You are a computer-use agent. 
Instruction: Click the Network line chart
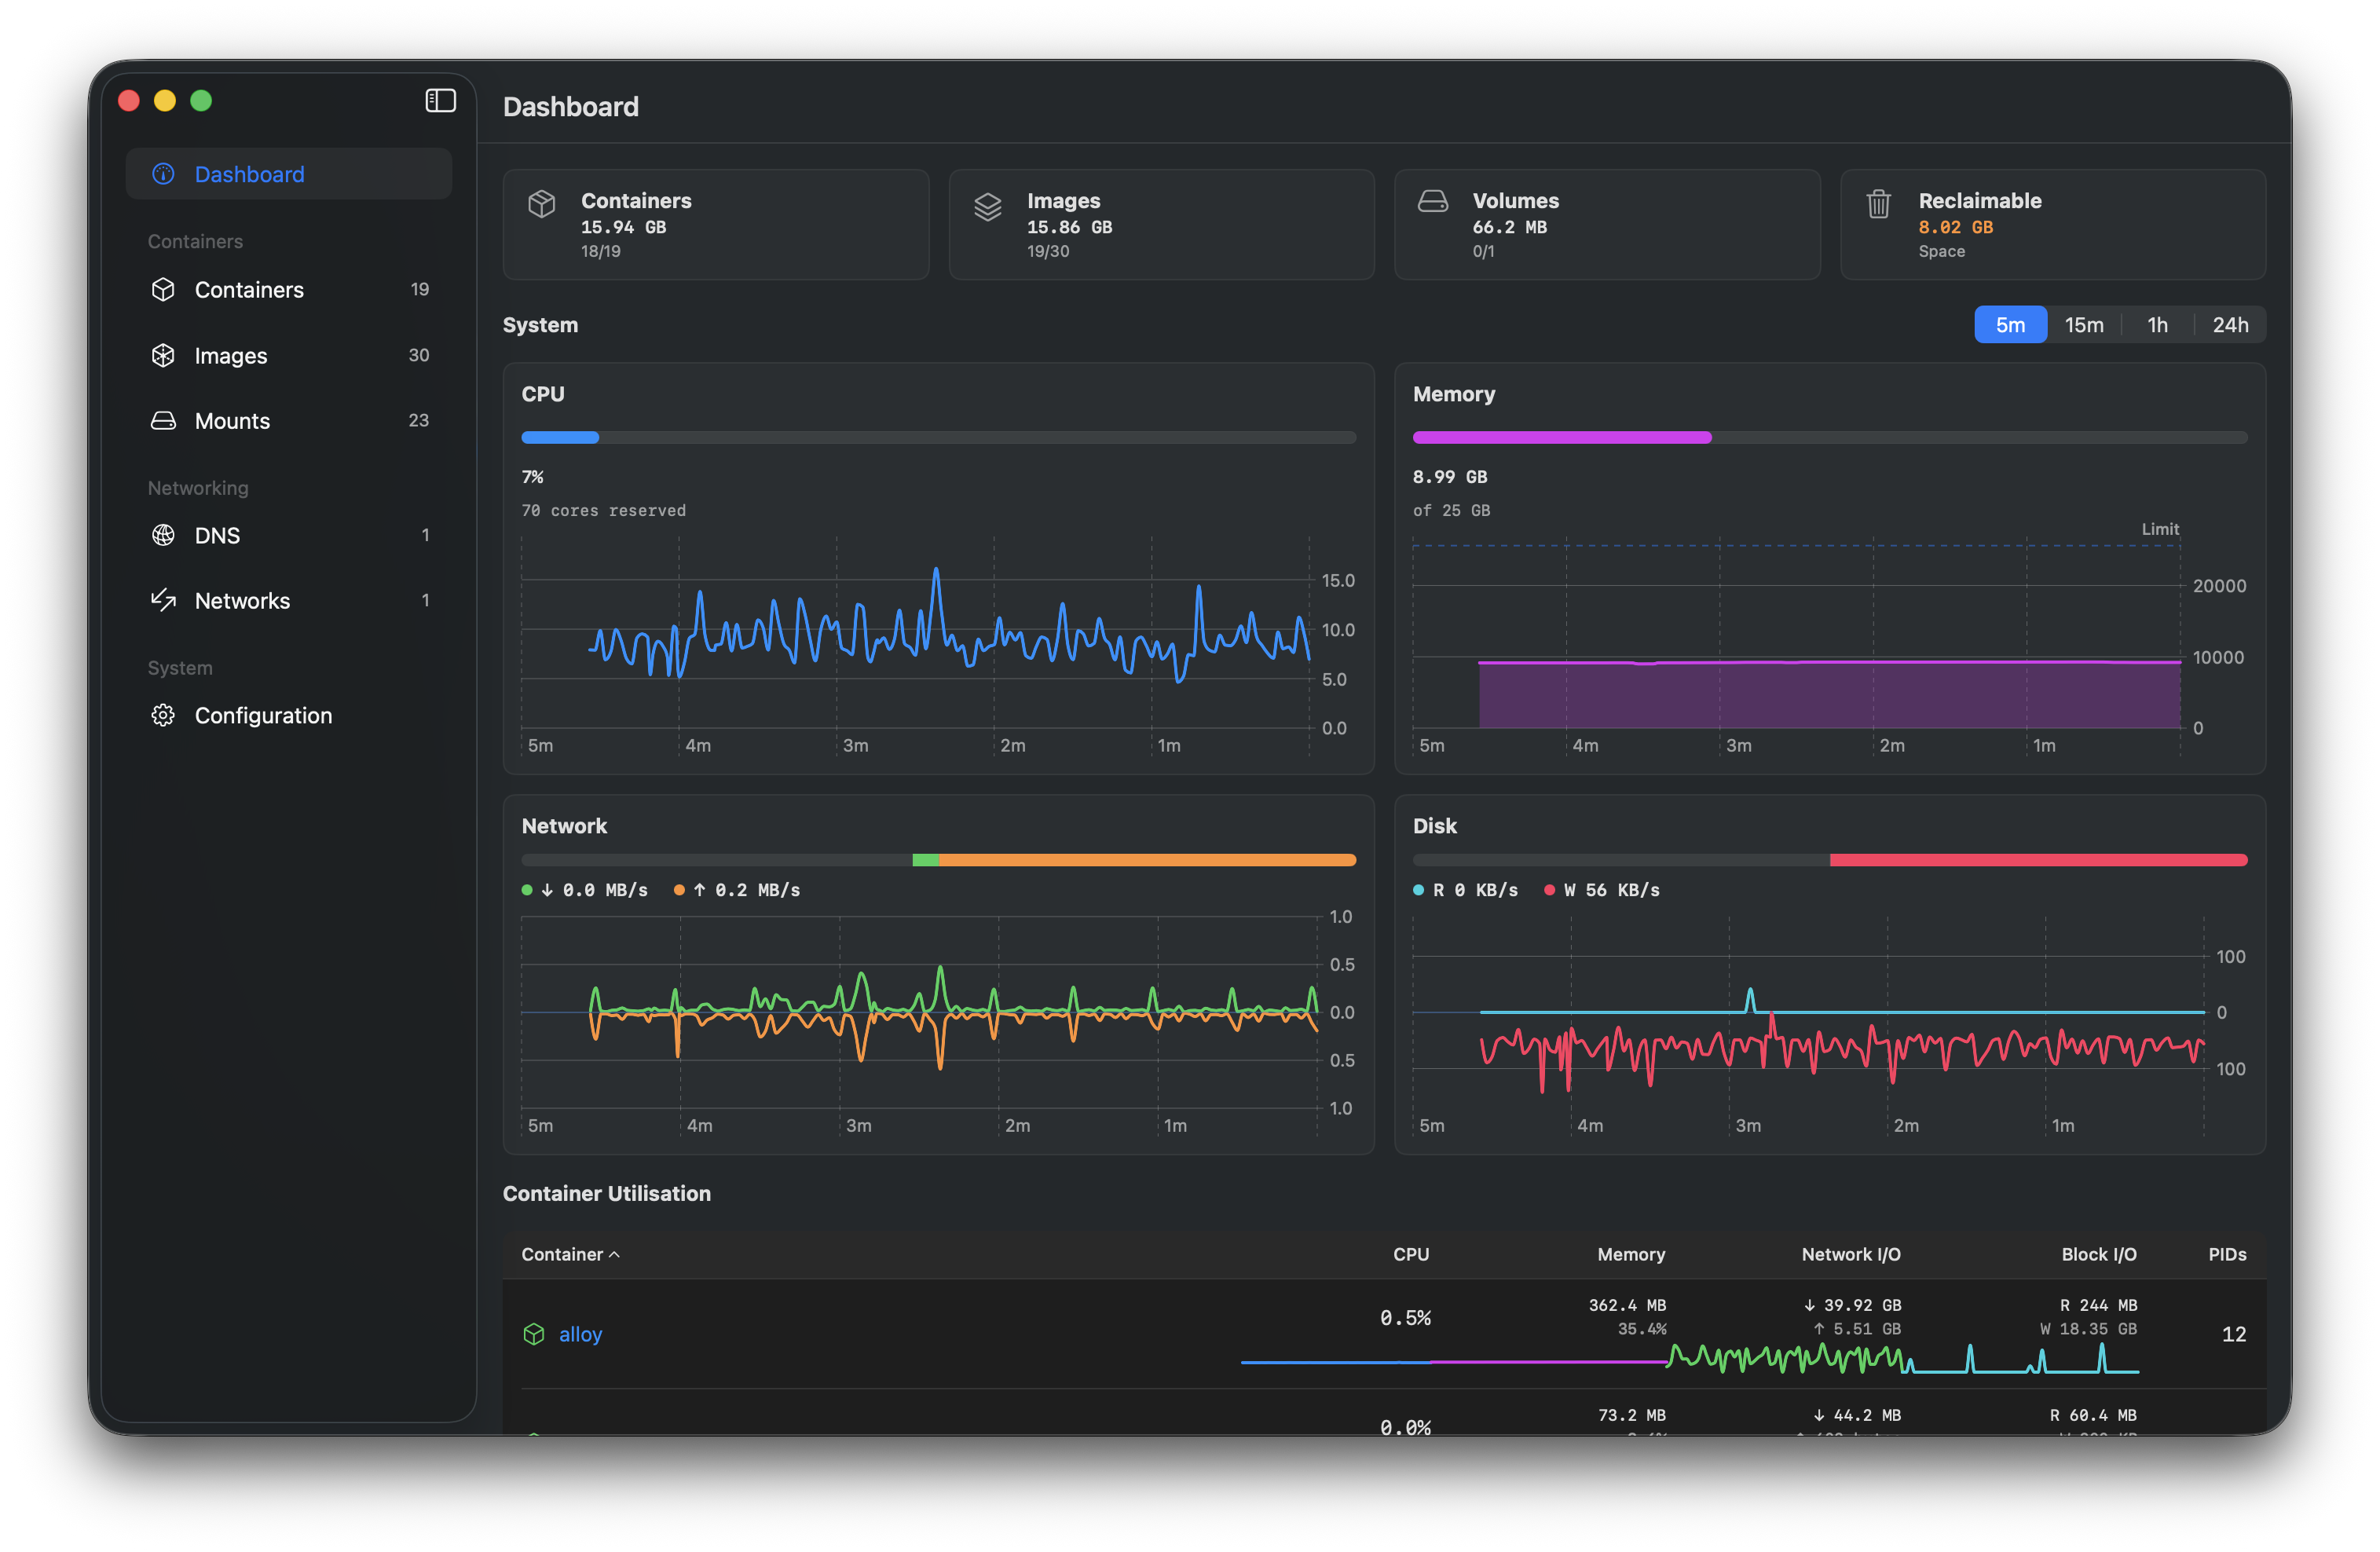[938, 1024]
